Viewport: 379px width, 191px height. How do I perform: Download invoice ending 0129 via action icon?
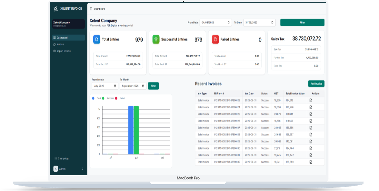click(311, 141)
